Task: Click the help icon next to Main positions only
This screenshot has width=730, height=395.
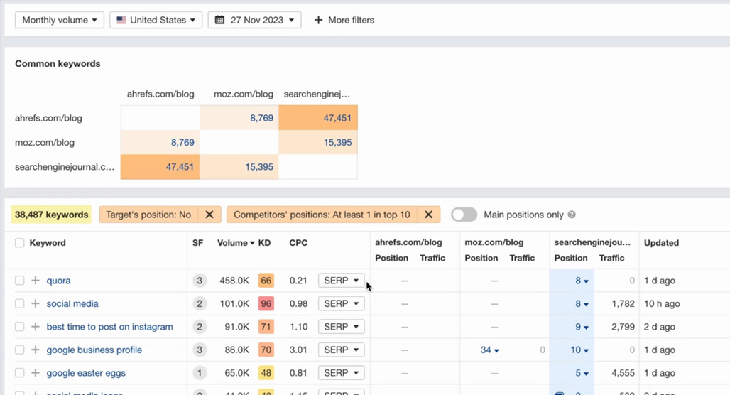Action: point(572,215)
